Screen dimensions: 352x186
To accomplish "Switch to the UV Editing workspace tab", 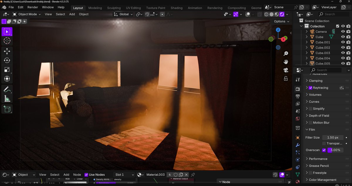I will 133,8.
